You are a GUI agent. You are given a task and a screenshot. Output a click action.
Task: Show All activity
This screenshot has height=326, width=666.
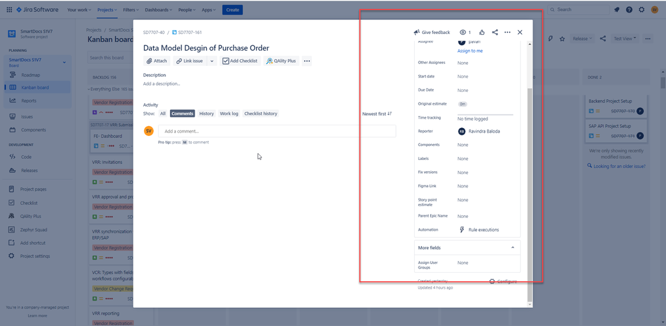tap(163, 114)
